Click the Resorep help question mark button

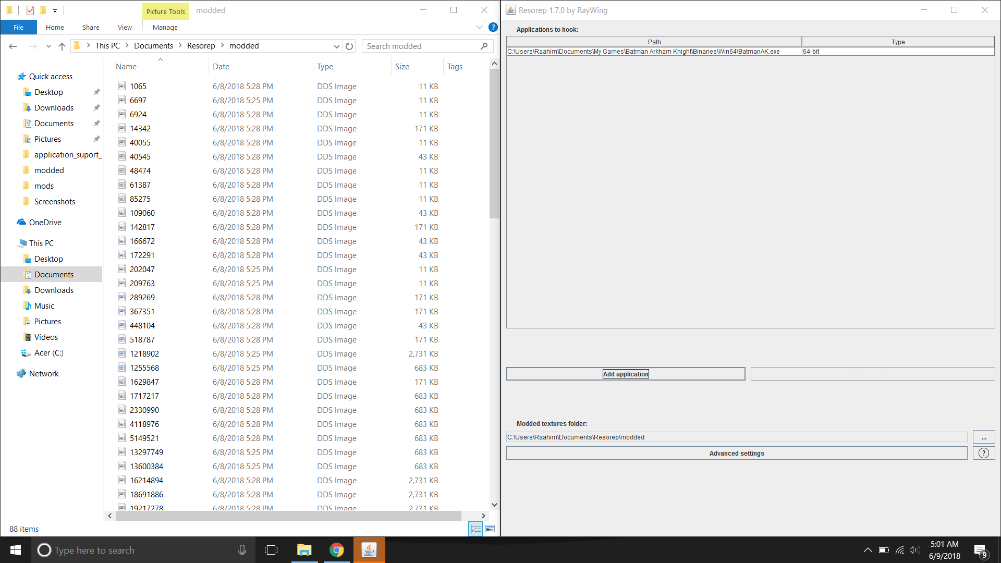(x=983, y=453)
